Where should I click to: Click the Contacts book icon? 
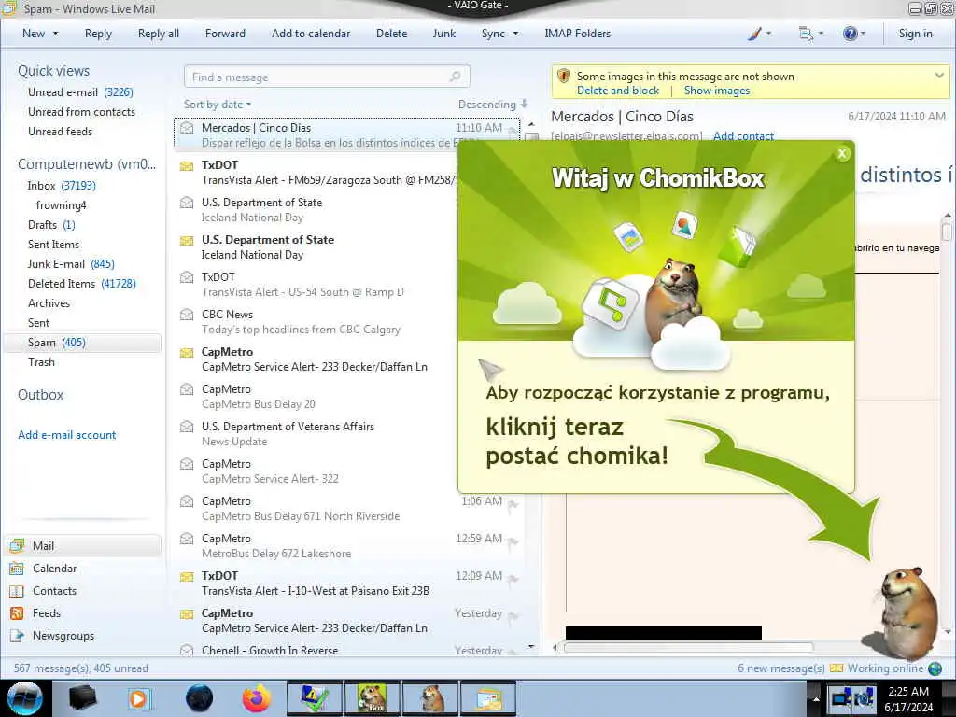tap(17, 591)
